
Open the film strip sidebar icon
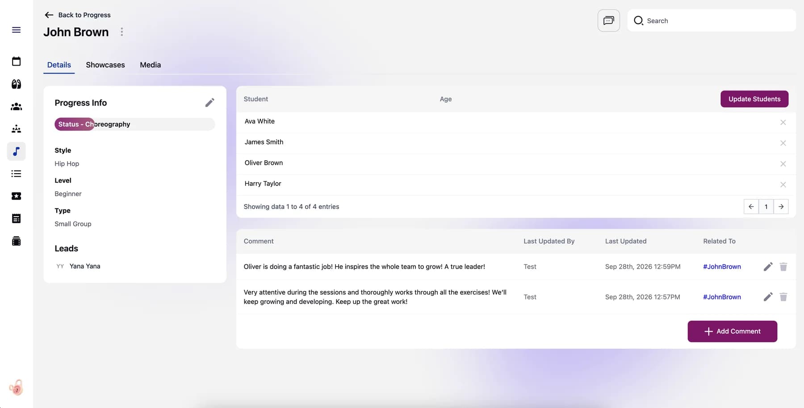pos(16,241)
